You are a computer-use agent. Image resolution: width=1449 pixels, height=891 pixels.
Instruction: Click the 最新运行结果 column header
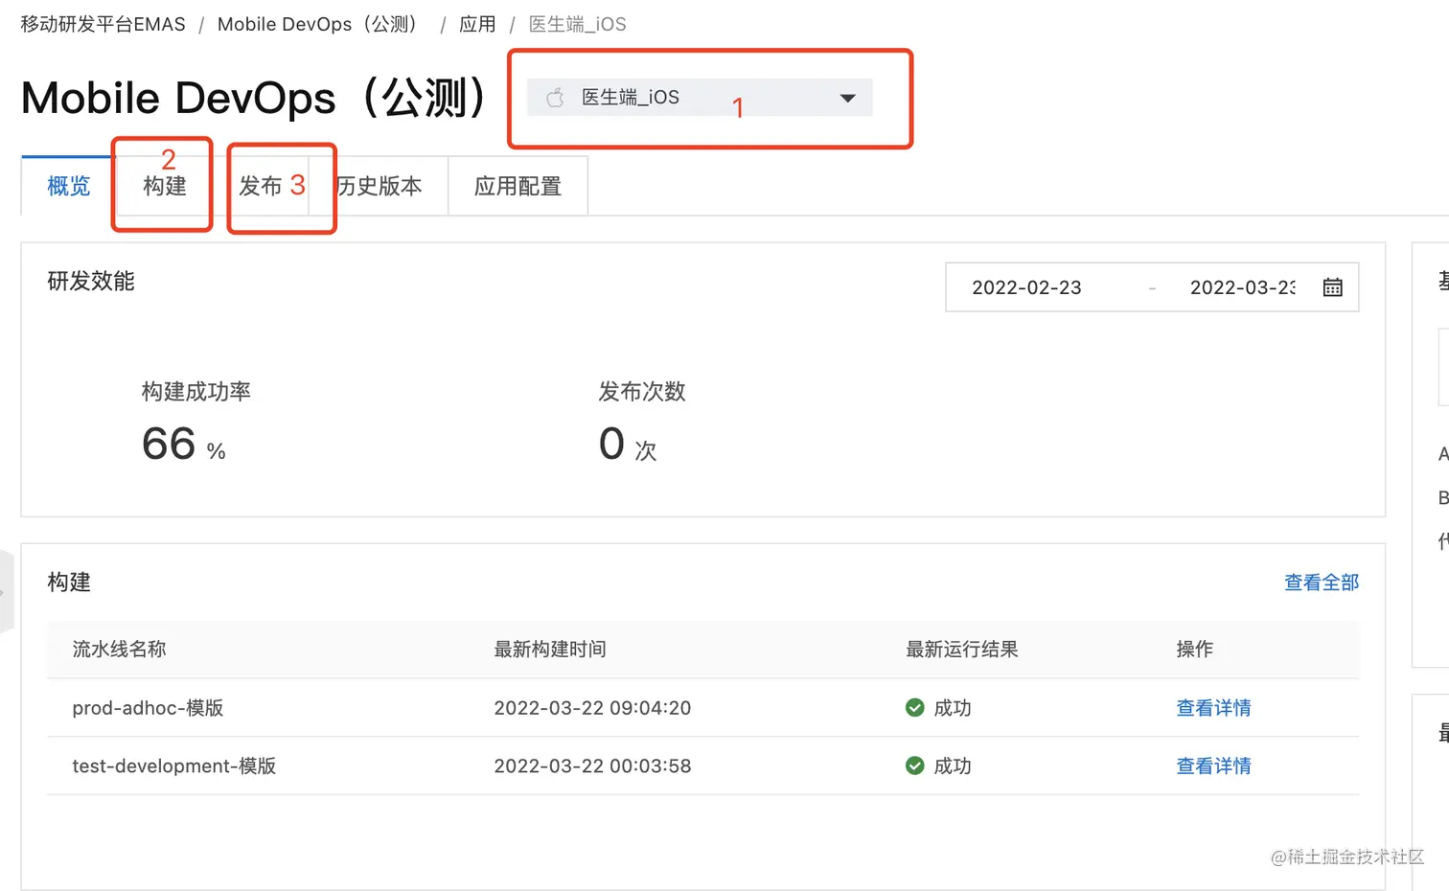click(962, 650)
